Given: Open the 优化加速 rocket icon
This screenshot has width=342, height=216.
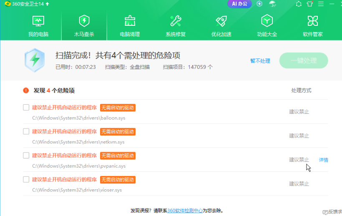Looking at the screenshot, I should tap(221, 21).
